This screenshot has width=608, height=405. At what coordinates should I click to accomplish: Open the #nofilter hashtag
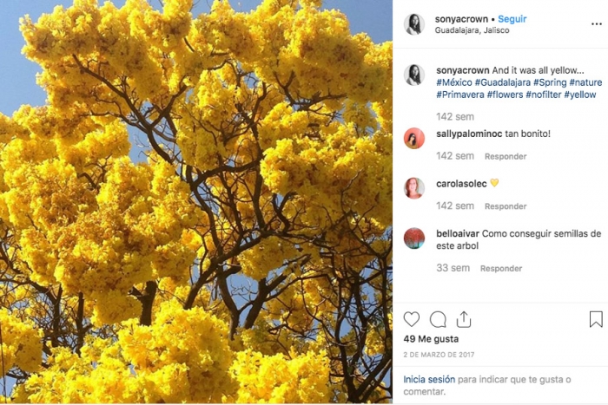pyautogui.click(x=543, y=95)
